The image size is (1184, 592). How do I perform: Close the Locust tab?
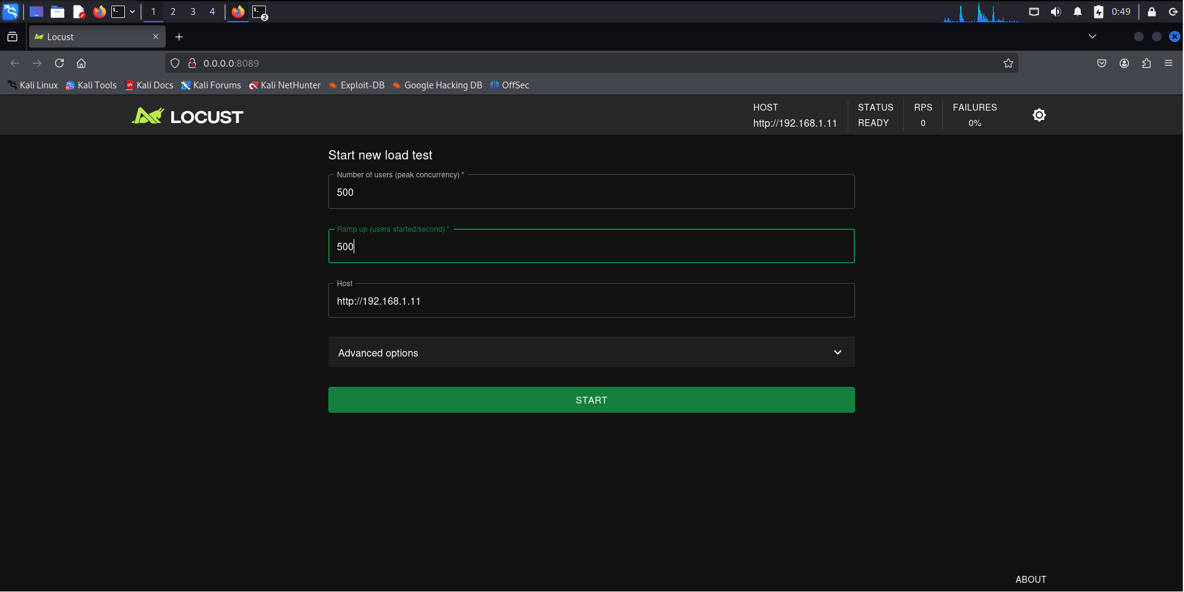coord(156,36)
